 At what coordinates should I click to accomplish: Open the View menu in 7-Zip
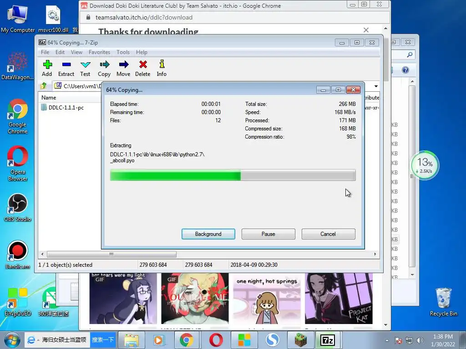tap(76, 52)
